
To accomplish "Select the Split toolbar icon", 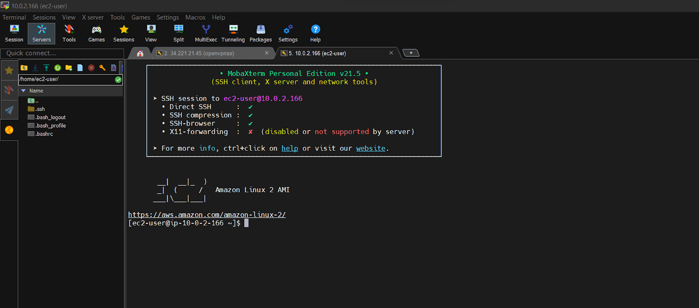I will pos(179,34).
